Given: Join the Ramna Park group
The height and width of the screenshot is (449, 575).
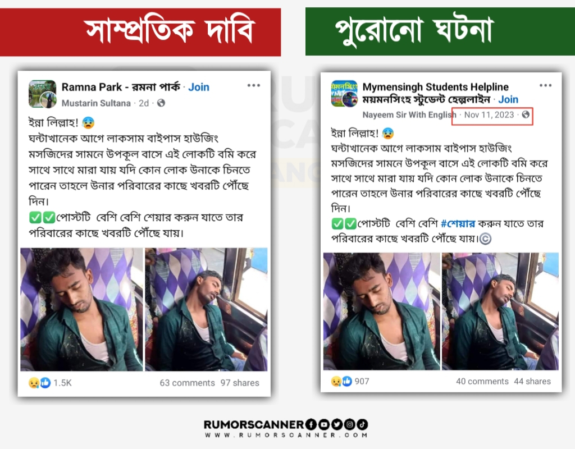Looking at the screenshot, I should click(199, 87).
